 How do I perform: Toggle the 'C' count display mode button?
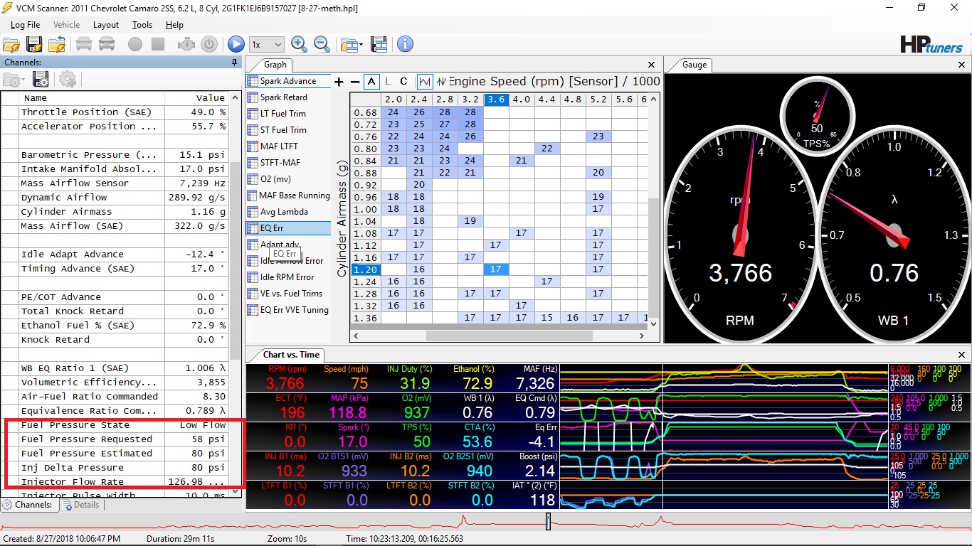[403, 82]
